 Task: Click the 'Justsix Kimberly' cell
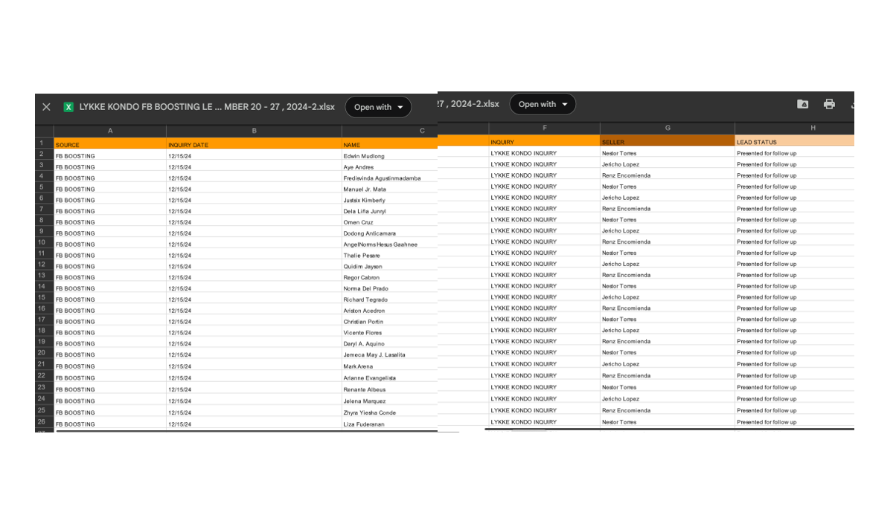click(x=389, y=200)
